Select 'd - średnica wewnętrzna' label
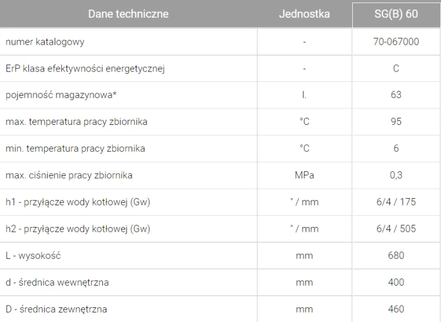 pos(57,282)
